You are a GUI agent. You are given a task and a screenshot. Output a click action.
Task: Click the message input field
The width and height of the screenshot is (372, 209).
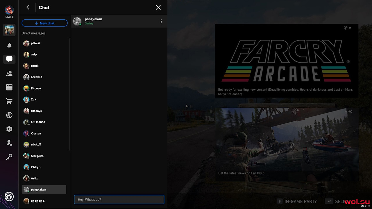119,199
